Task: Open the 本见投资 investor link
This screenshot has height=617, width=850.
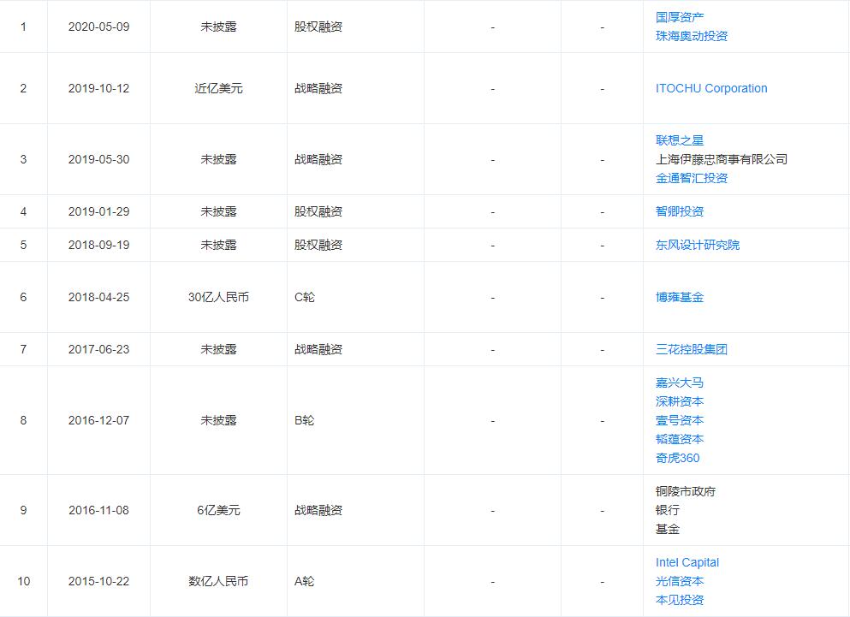Action: pos(680,600)
